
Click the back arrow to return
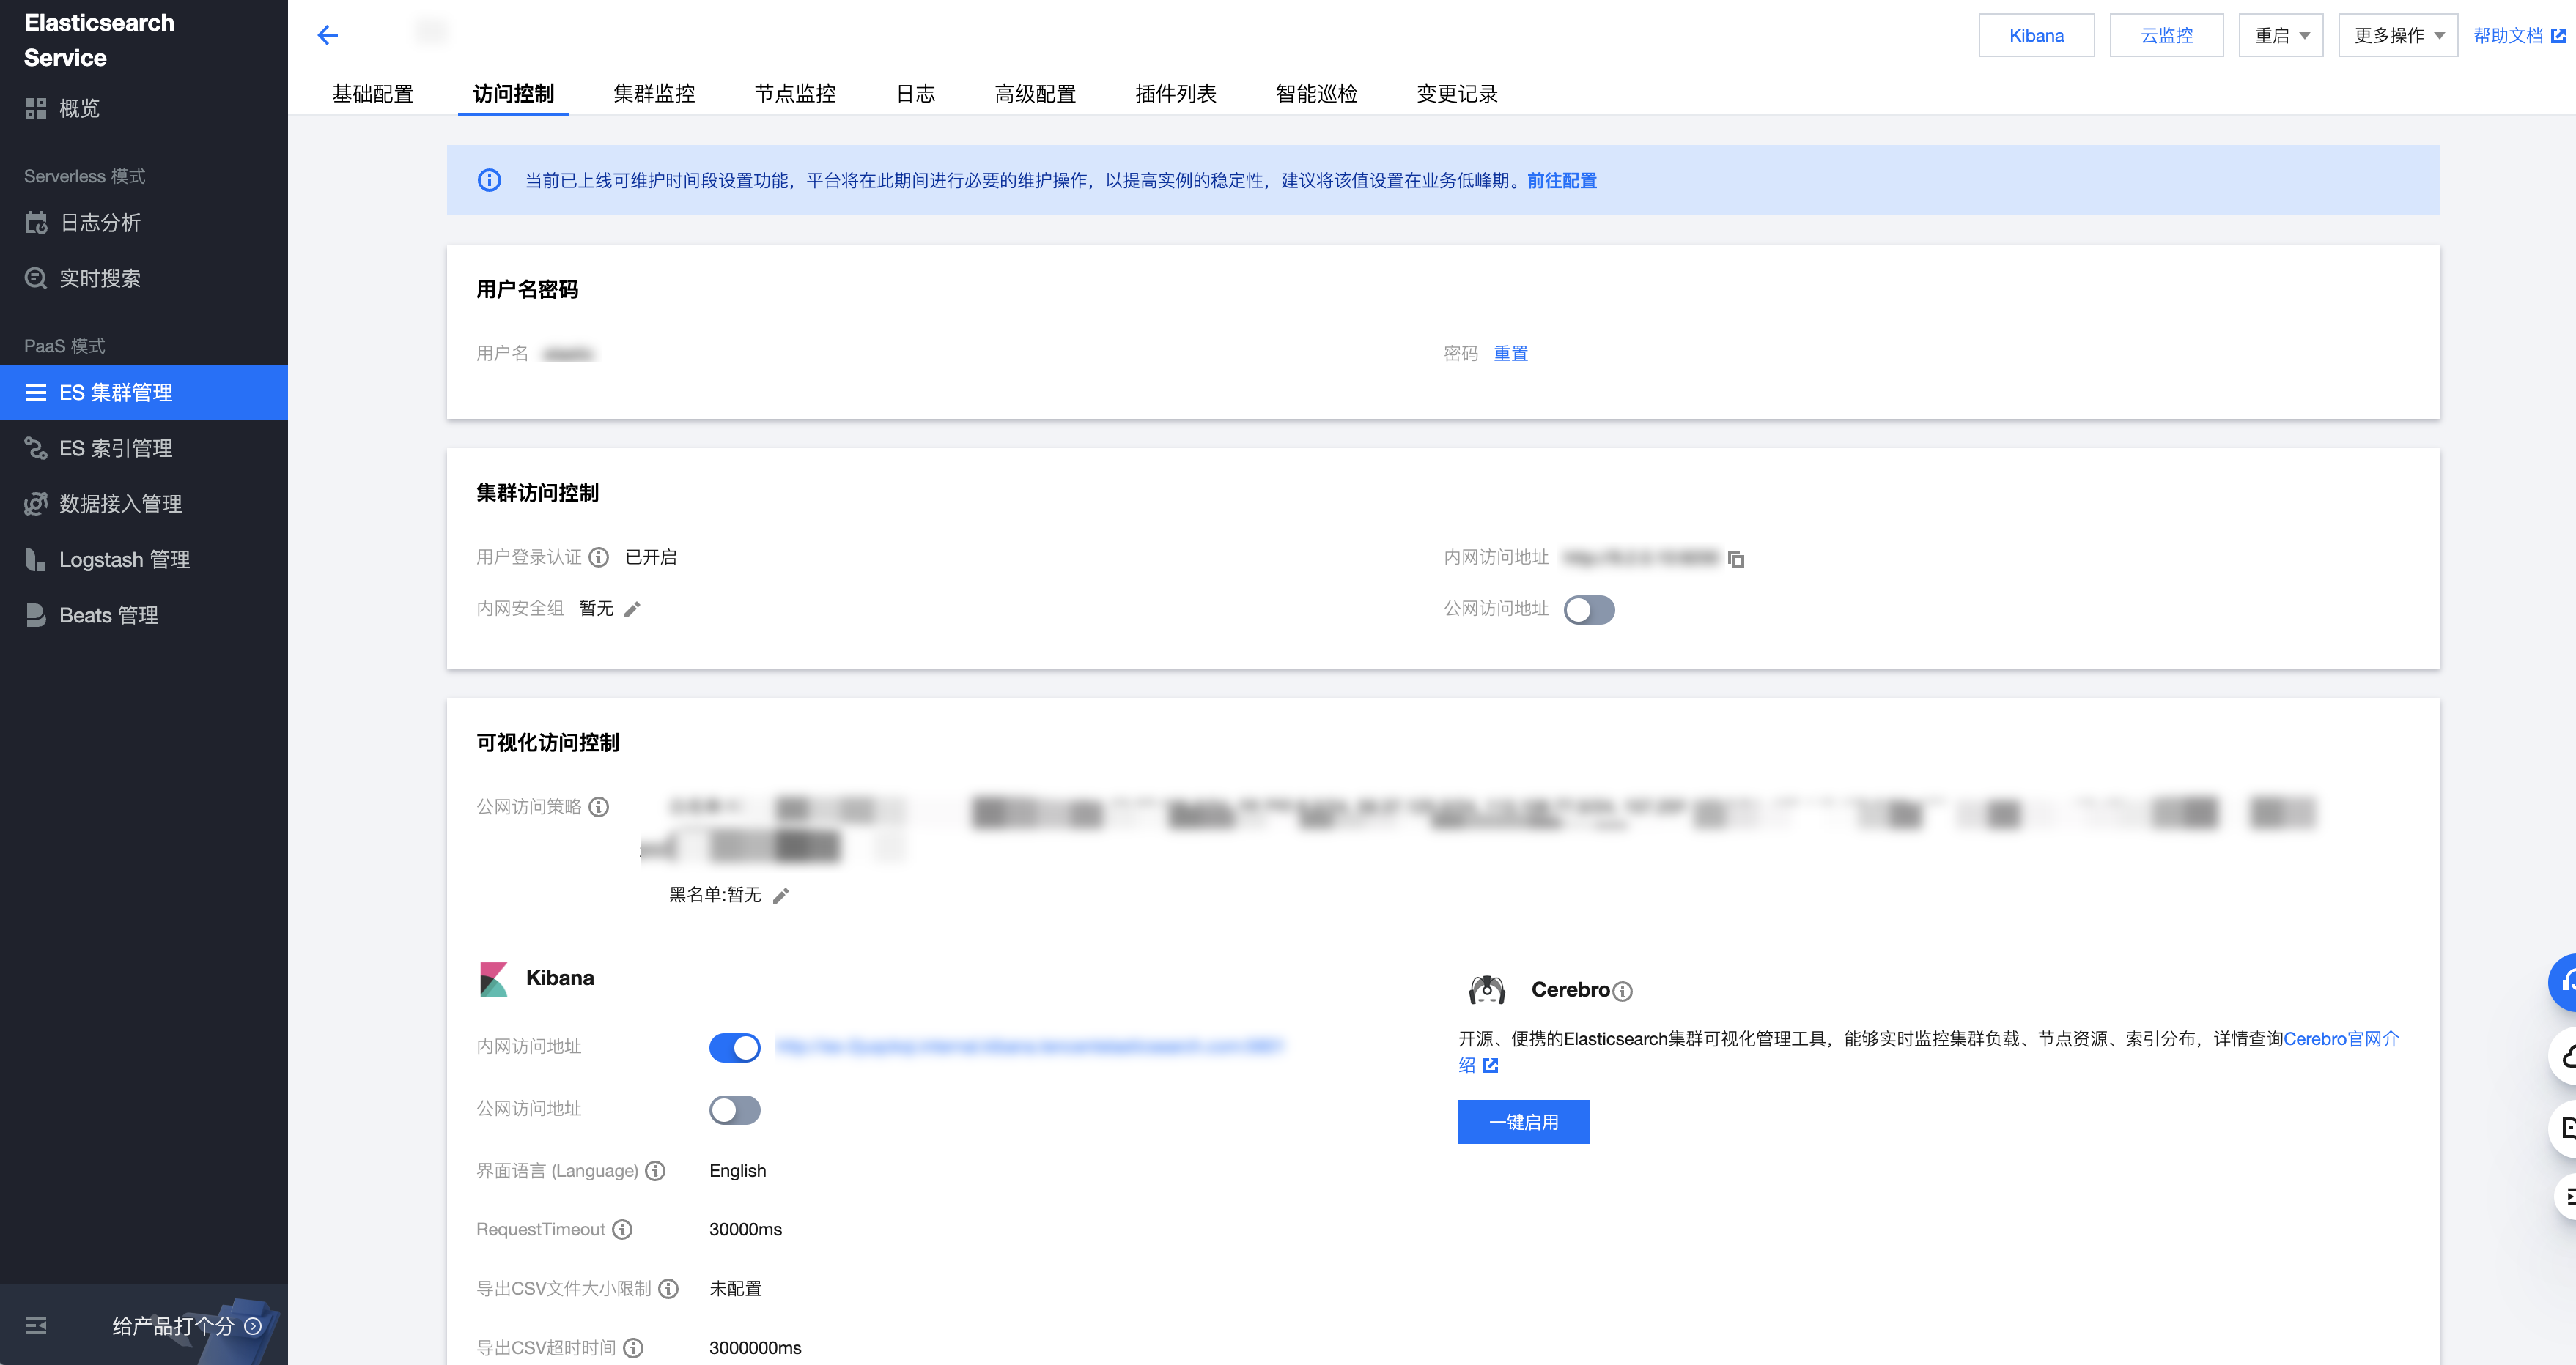tap(327, 34)
